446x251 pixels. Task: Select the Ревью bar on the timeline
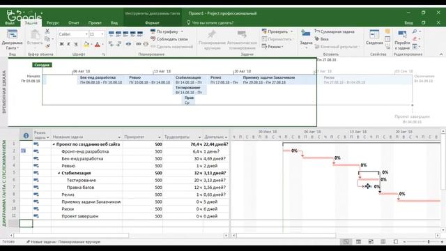tap(150, 79)
